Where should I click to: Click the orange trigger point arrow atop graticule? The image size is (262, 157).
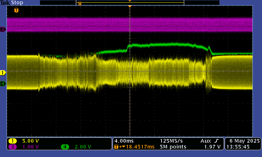coord(130,7)
